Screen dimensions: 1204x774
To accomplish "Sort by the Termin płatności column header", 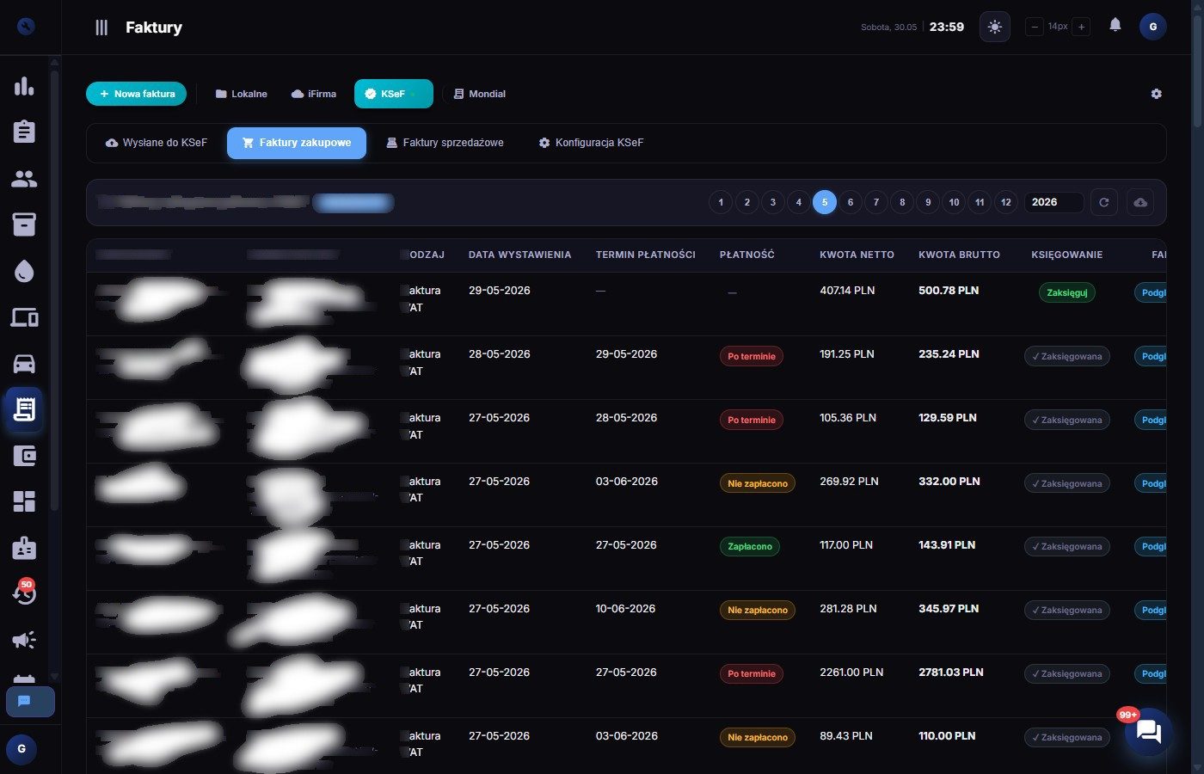I will point(645,255).
